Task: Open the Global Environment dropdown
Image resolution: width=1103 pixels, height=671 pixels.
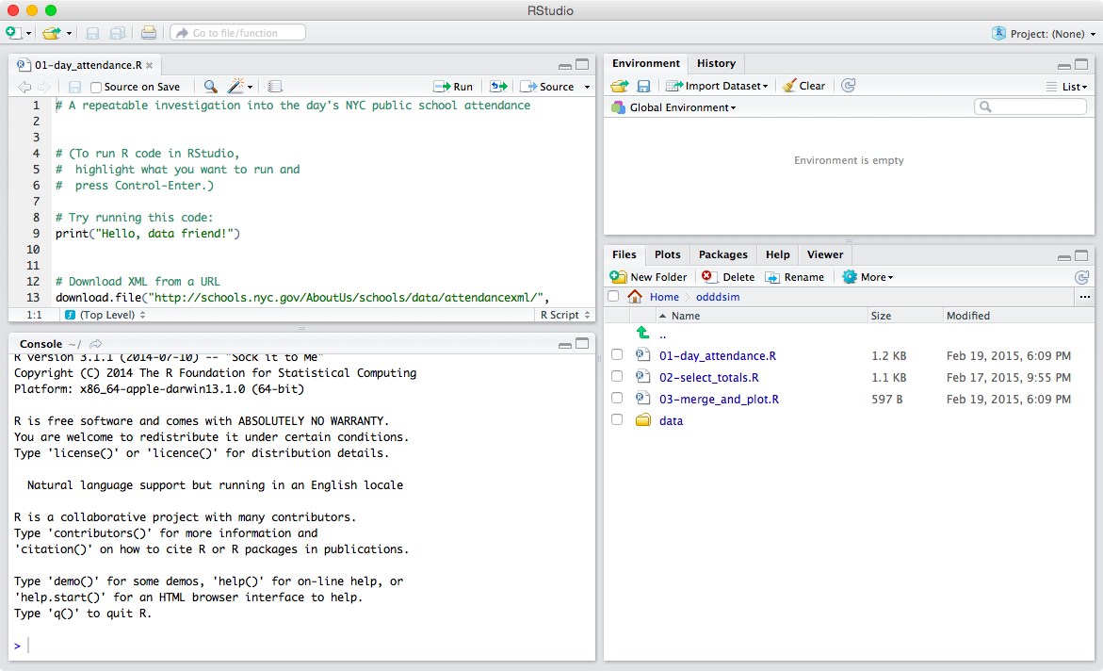Action: click(x=673, y=107)
